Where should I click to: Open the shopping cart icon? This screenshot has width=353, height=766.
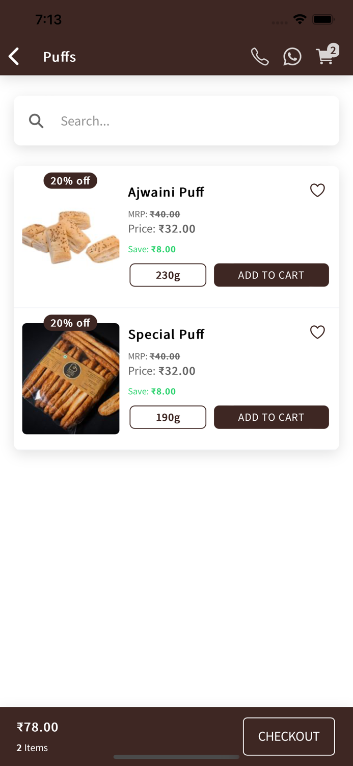(x=325, y=56)
